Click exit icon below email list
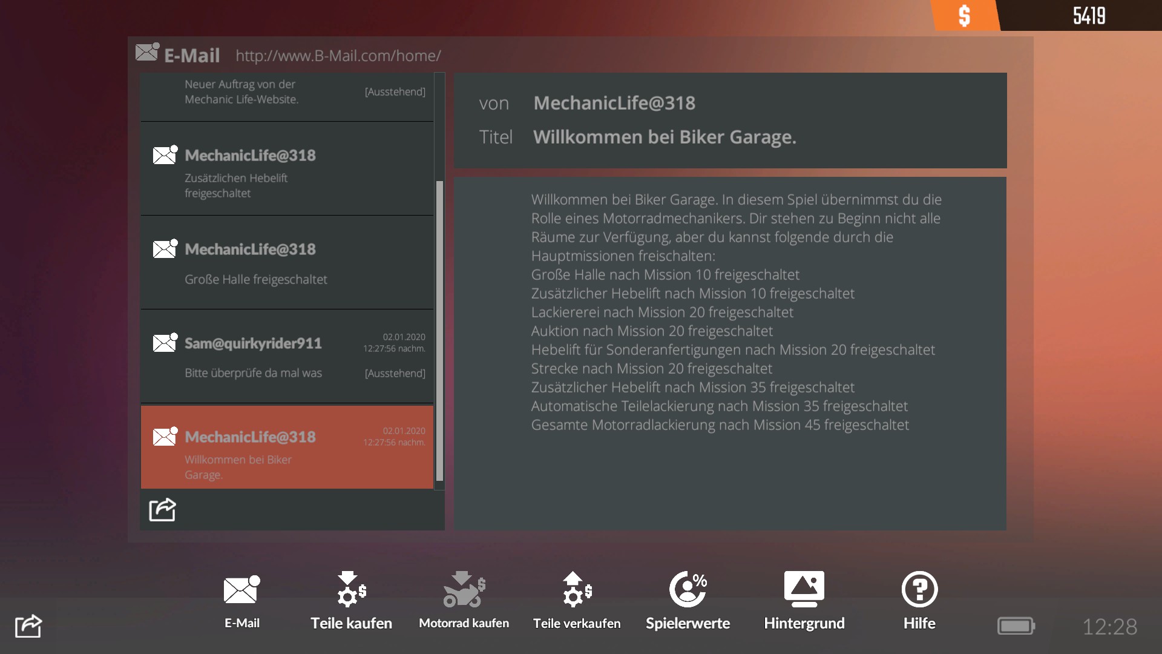This screenshot has height=654, width=1162. click(162, 509)
